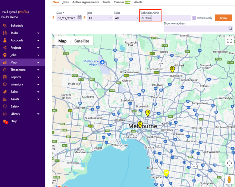Click yellow map marker B

pyautogui.click(x=172, y=69)
